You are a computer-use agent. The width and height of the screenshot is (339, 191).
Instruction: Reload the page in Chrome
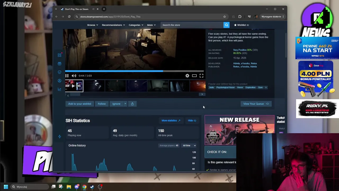(x=69, y=17)
